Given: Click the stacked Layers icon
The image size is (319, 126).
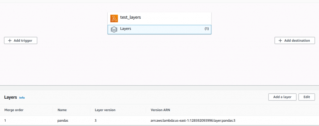Looking at the screenshot, I should click(114, 29).
